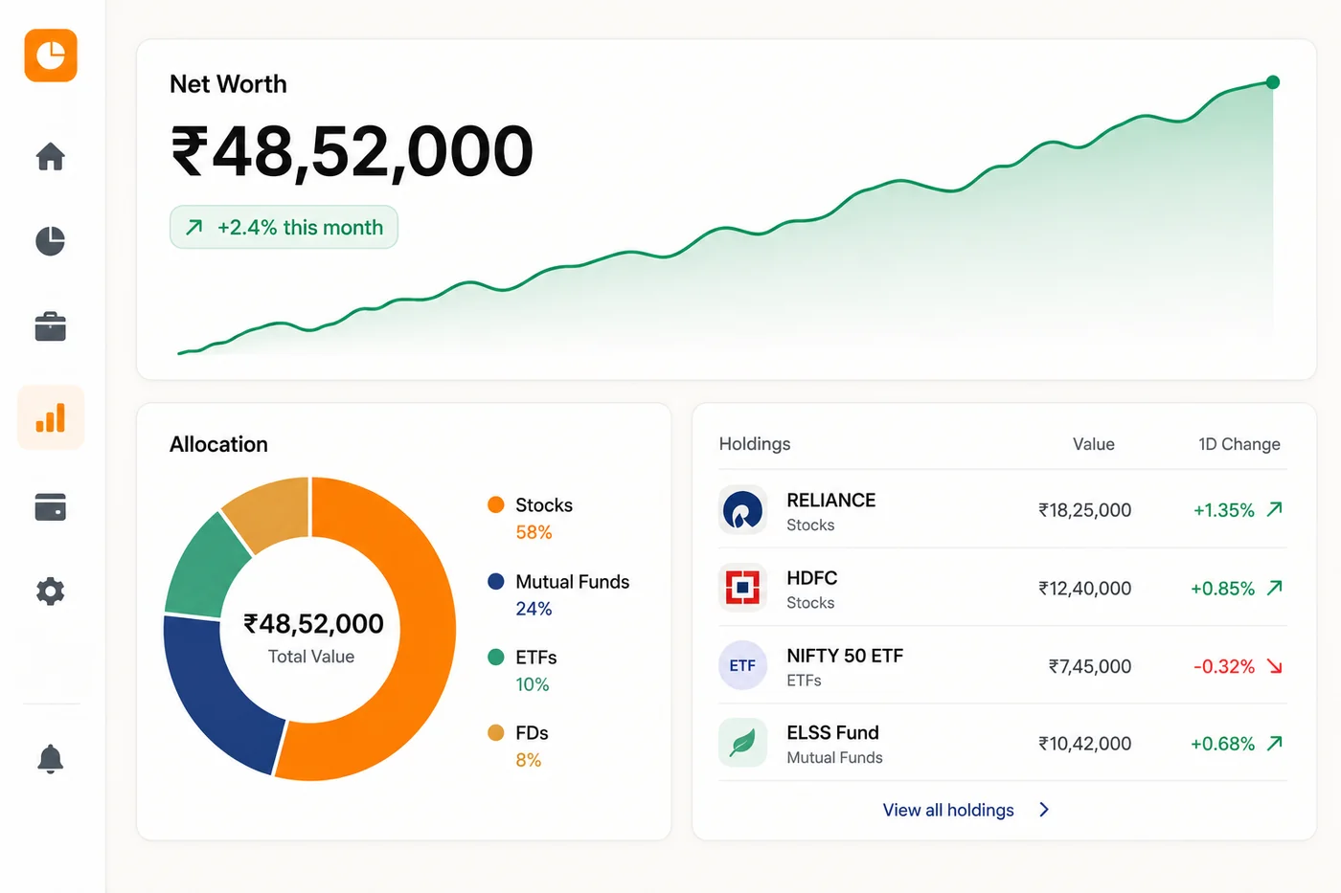
Task: Click the ELSS Fund holding name
Action: point(832,733)
